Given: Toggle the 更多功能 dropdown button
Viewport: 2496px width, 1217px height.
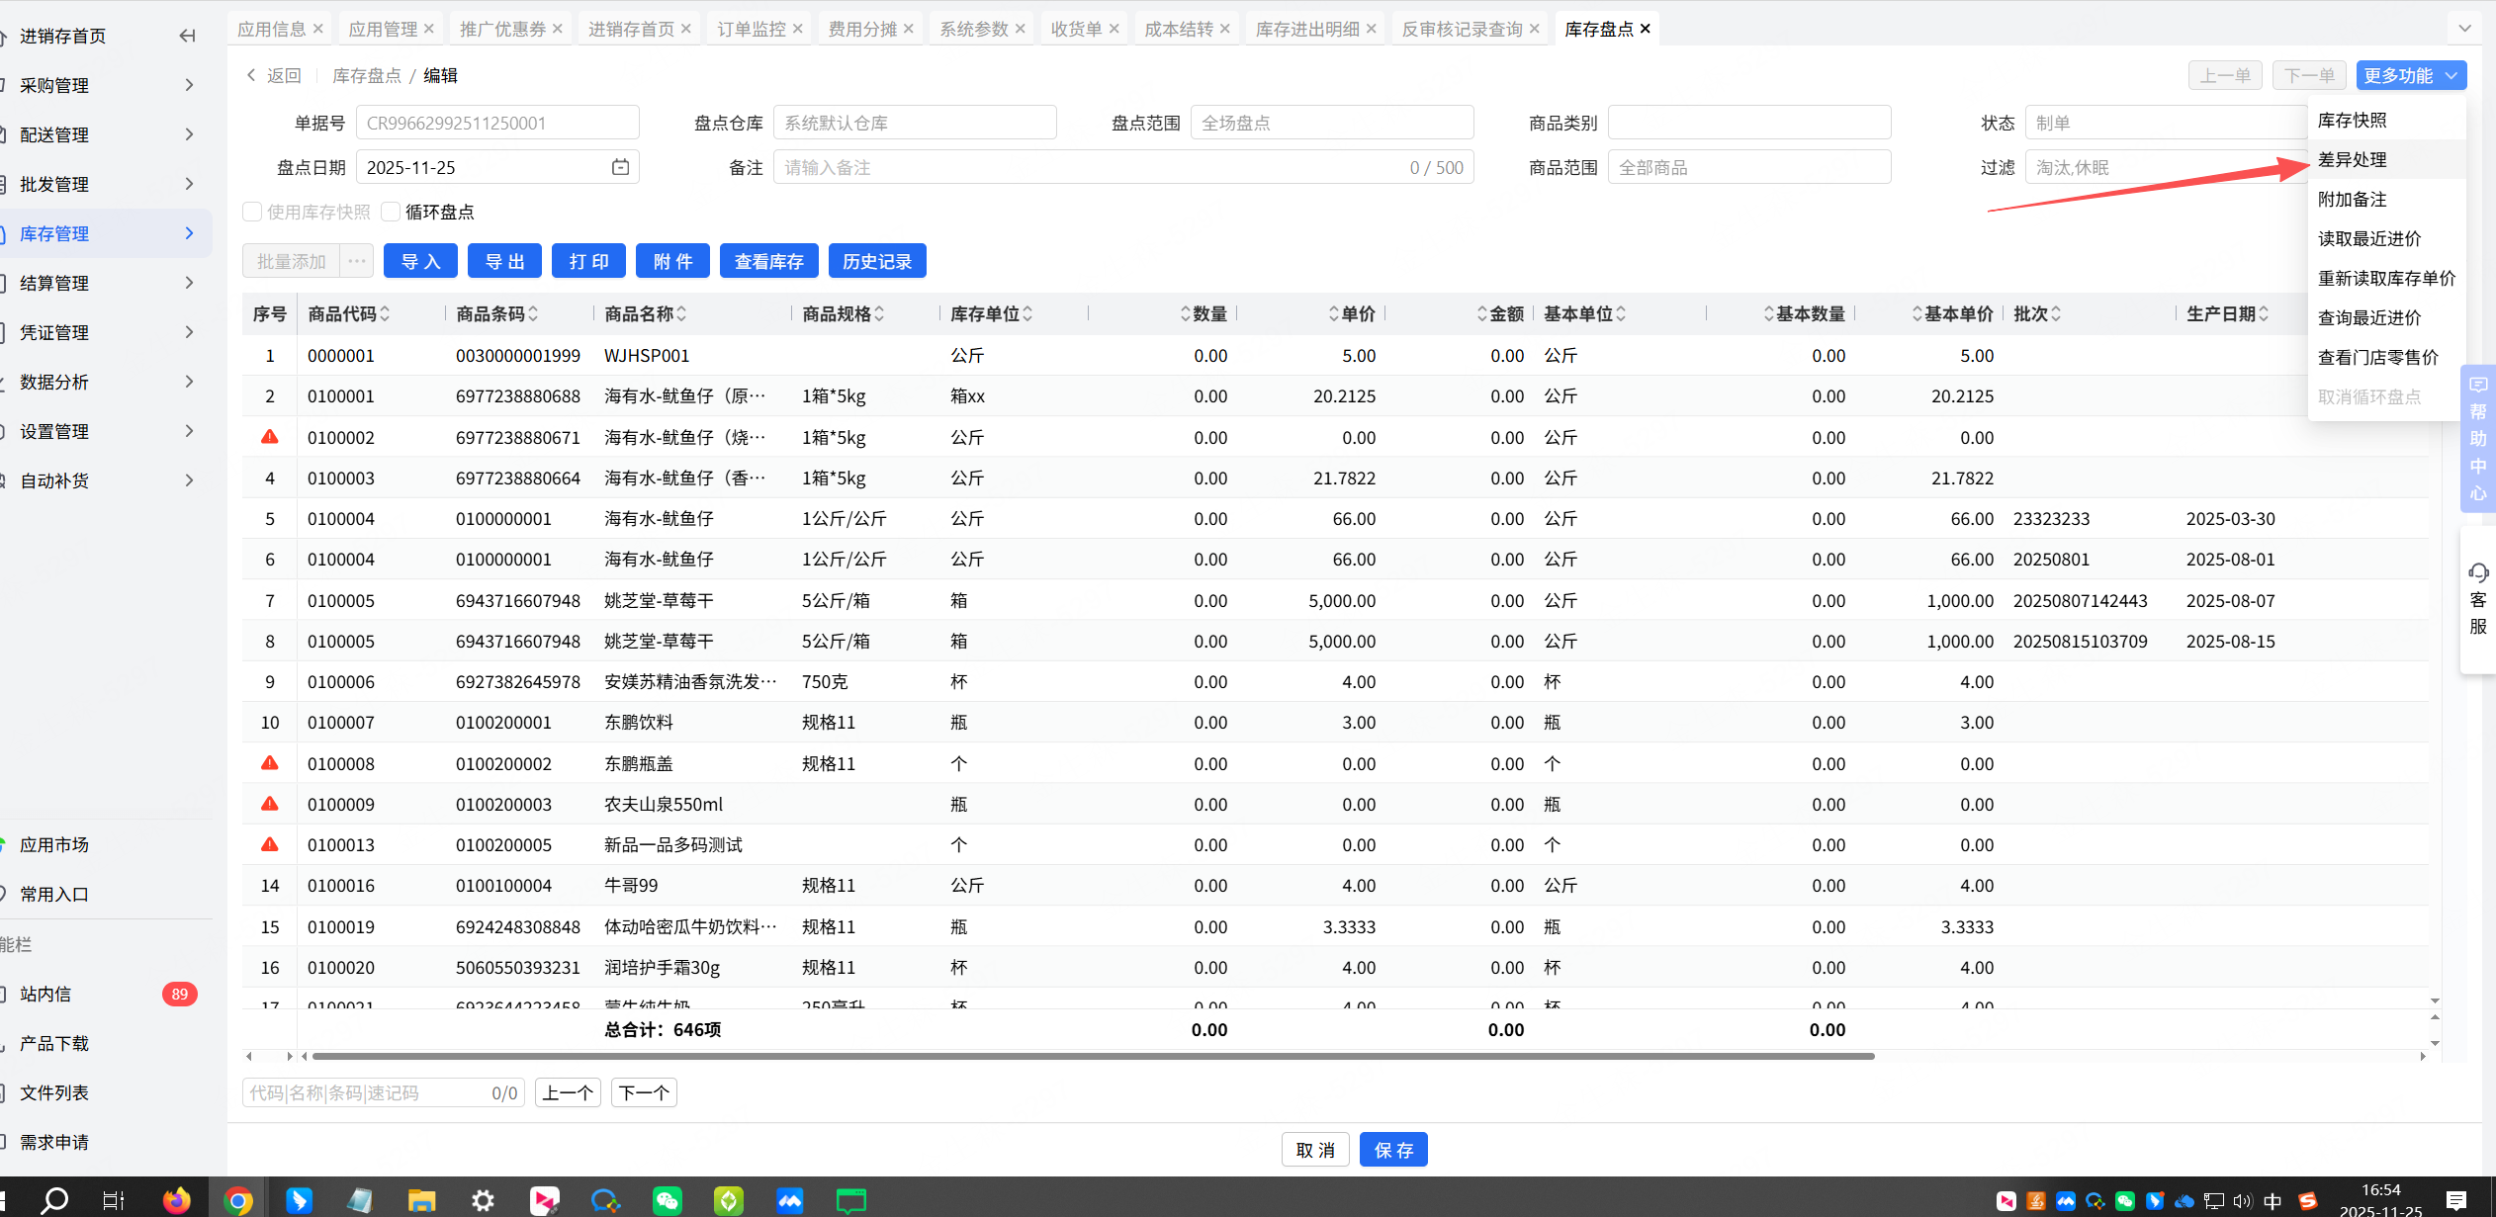Looking at the screenshot, I should (2410, 76).
